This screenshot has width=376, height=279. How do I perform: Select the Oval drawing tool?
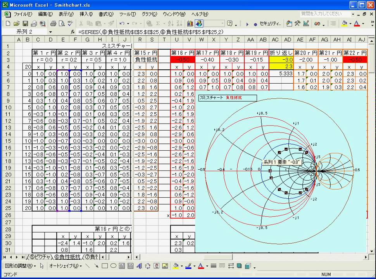pos(113,266)
